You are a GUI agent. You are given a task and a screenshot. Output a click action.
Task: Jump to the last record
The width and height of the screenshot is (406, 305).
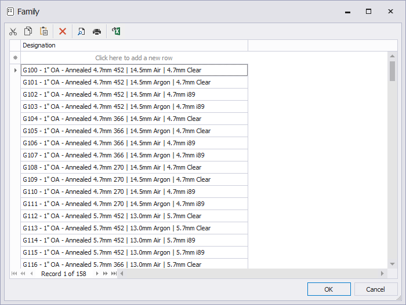(114, 274)
